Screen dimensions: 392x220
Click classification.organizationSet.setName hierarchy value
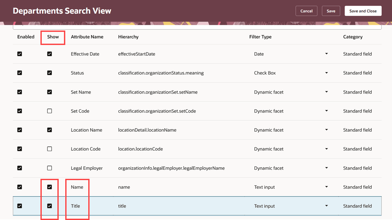pyautogui.click(x=158, y=92)
